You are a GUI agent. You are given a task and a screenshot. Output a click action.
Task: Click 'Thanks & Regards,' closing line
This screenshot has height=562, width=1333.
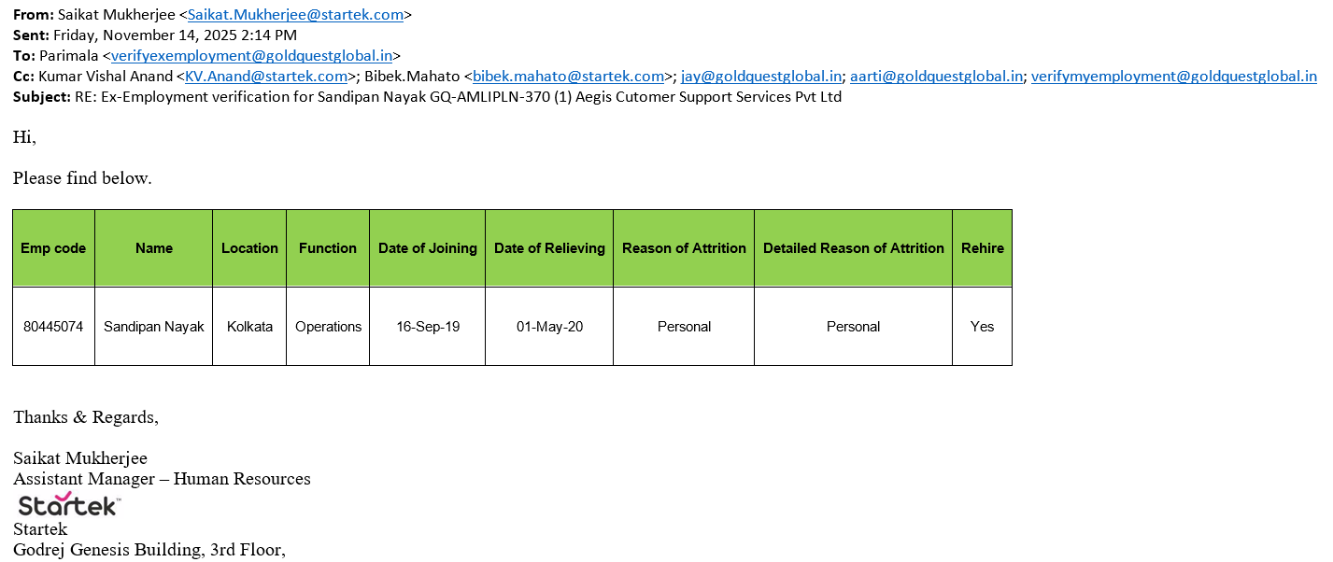click(x=86, y=417)
